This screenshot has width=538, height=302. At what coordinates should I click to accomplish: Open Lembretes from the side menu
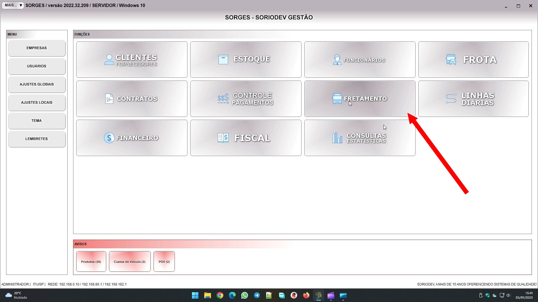click(37, 139)
